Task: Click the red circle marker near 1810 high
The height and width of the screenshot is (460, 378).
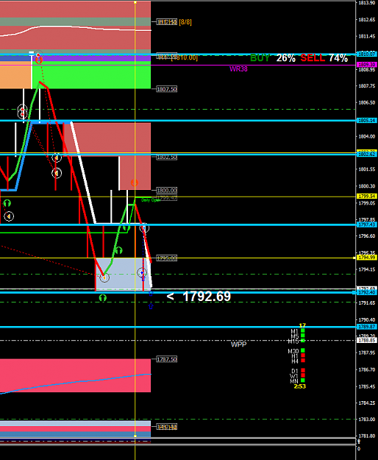Action: coord(39,60)
